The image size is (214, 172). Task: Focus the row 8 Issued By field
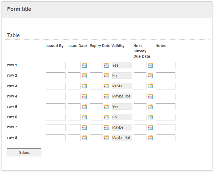[x=56, y=138]
